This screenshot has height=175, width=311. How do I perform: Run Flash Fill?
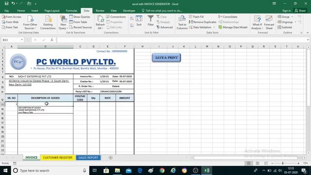pyautogui.click(x=196, y=17)
